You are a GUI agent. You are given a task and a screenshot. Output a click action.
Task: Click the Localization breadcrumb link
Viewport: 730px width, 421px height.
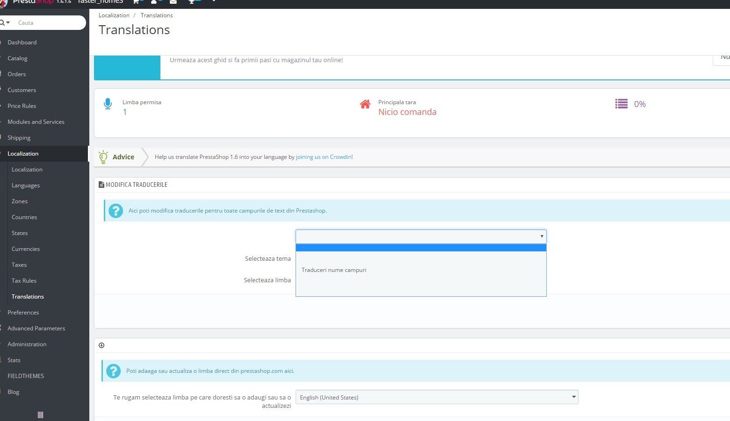[x=114, y=15]
